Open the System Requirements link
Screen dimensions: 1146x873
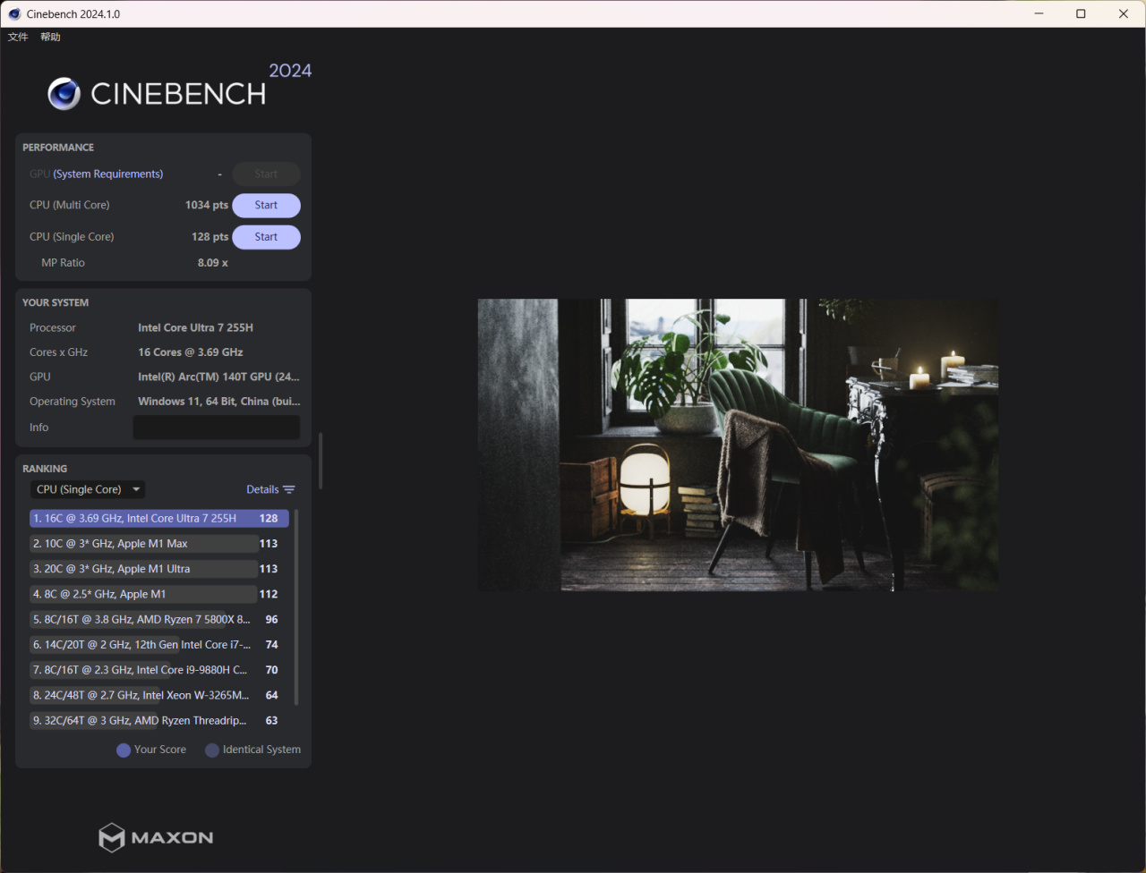click(108, 174)
